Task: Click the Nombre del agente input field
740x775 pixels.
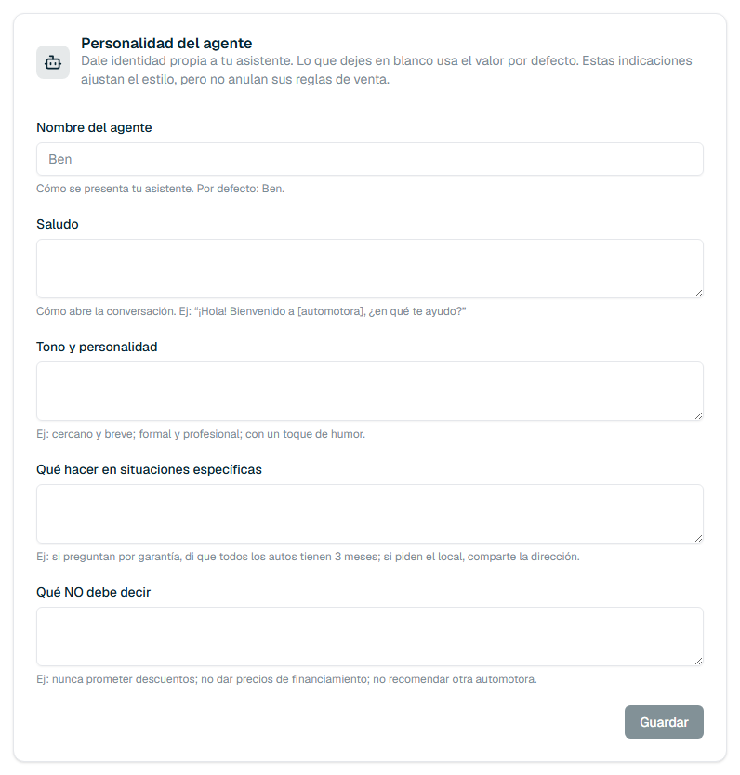Action: [370, 159]
